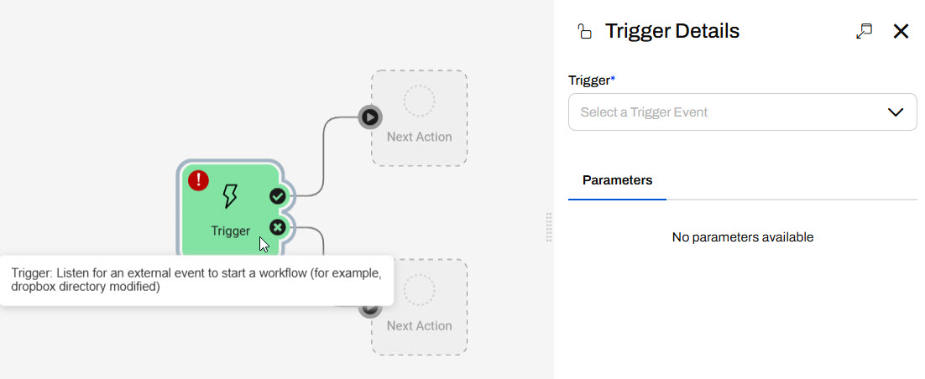Click the dashed circle in lower Next Action
This screenshot has width=925, height=379.
(x=419, y=290)
